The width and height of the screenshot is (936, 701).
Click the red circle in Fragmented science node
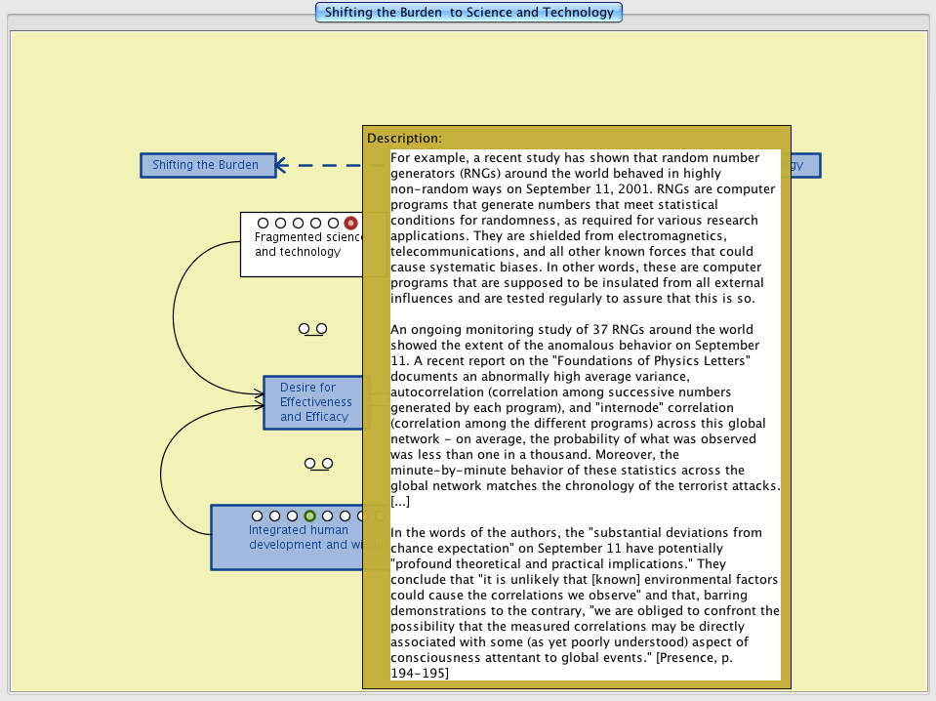point(350,224)
